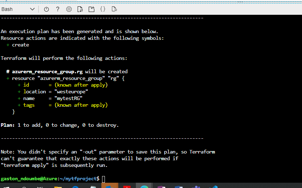Open File Explorer folder icon in taskbar
The width and height of the screenshot is (302, 188).
[x=58, y=187]
